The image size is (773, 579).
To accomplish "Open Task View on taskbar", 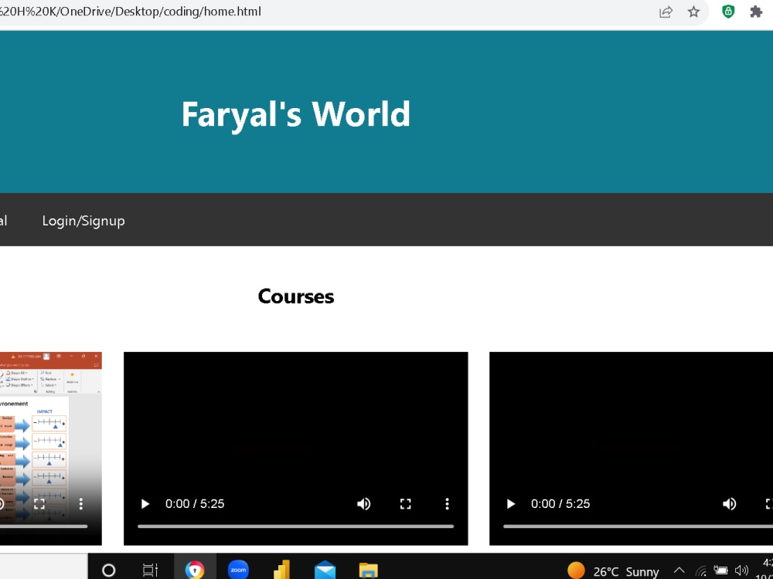I will 150,571.
